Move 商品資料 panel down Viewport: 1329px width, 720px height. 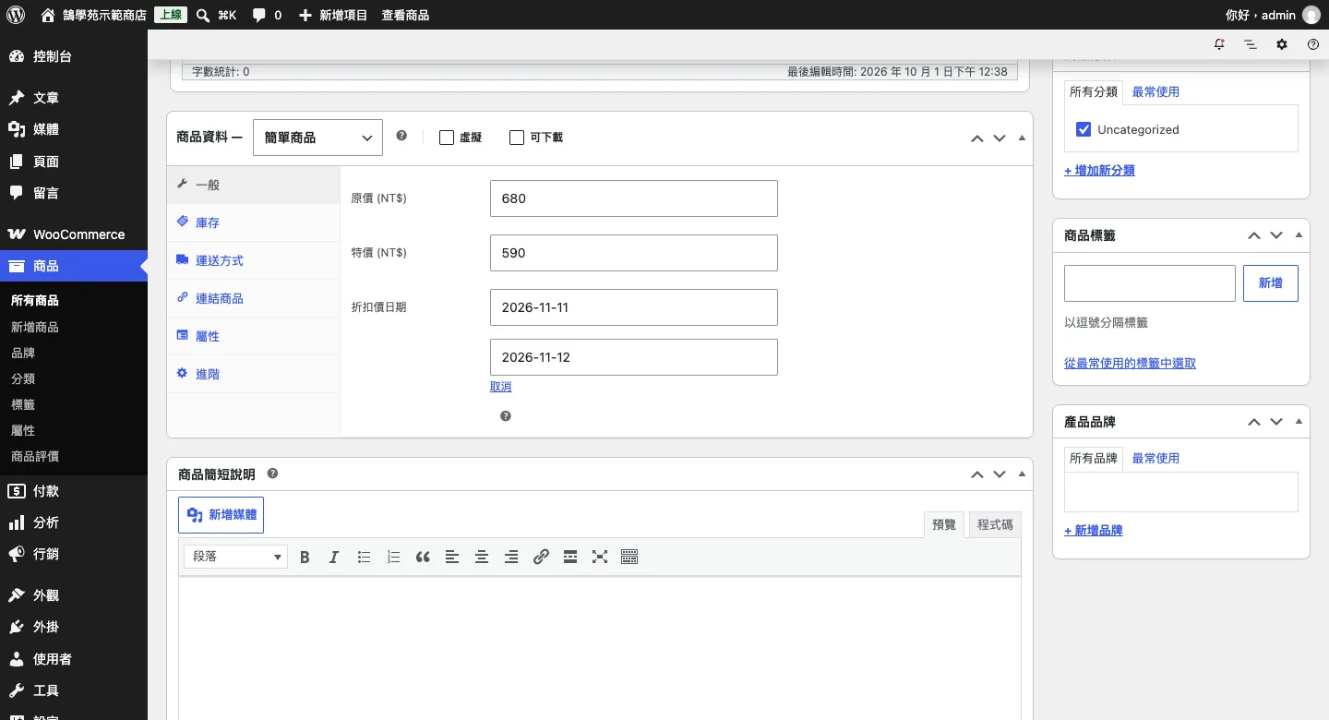pyautogui.click(x=999, y=138)
